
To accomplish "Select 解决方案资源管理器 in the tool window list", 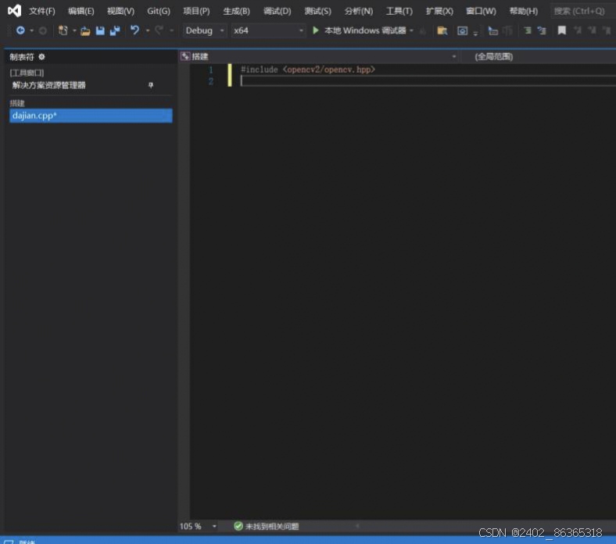I will [x=48, y=85].
